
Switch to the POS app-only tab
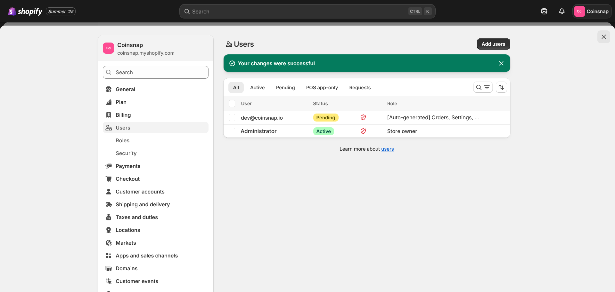[322, 88]
